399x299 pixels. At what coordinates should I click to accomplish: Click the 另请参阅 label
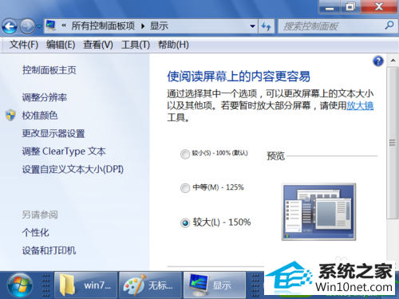click(40, 214)
